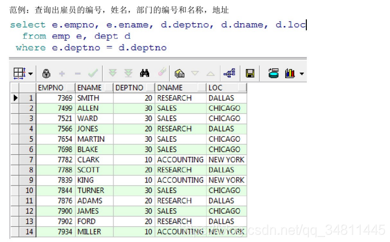Click the cell containing CLARK
The height and width of the screenshot is (242, 390).
[x=95, y=160]
